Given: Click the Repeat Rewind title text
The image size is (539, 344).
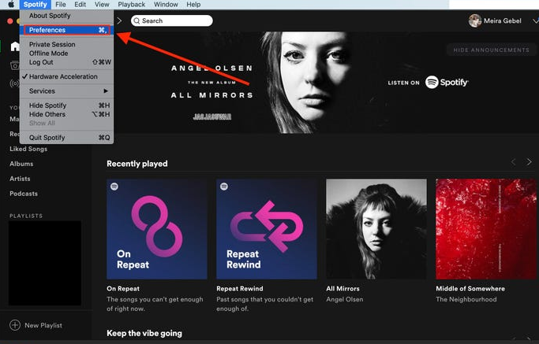Looking at the screenshot, I should [240, 288].
